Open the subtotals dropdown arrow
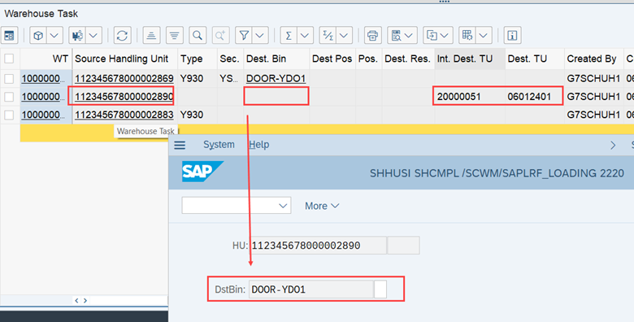634x322 pixels. point(344,36)
